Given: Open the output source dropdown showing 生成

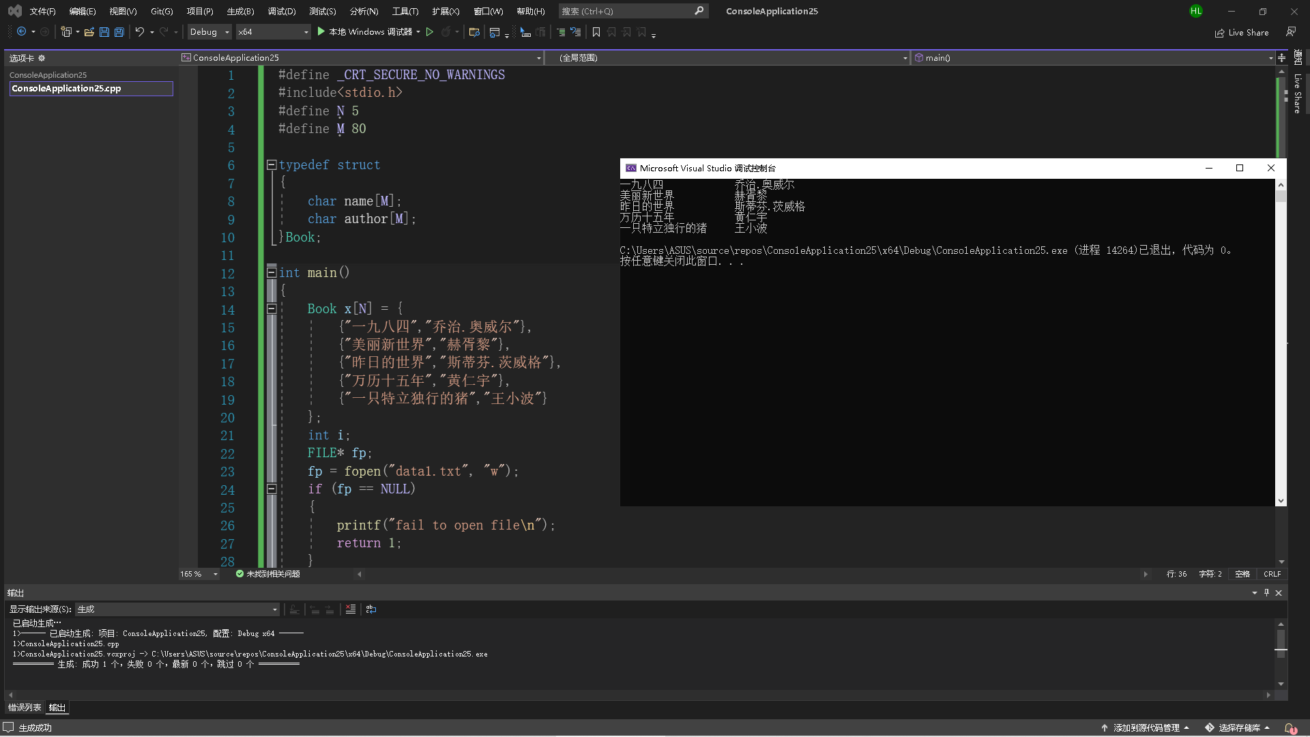Looking at the screenshot, I should [177, 609].
